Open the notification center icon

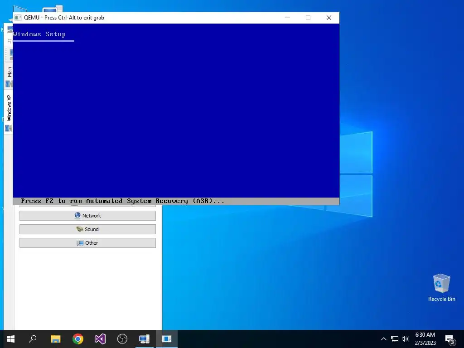click(x=450, y=339)
